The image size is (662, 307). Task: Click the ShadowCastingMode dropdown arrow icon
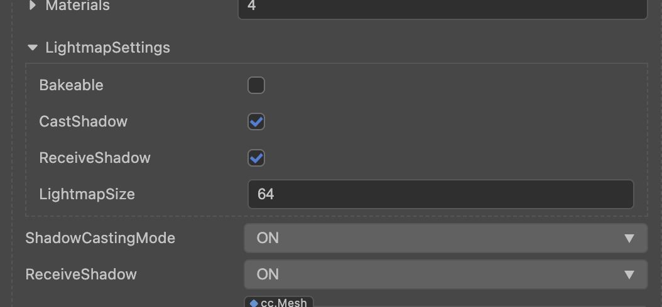coord(629,238)
